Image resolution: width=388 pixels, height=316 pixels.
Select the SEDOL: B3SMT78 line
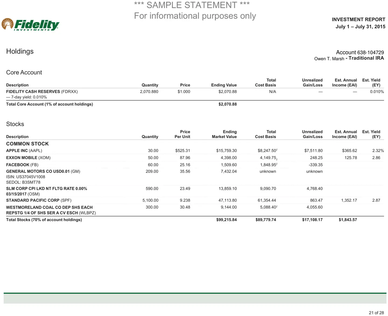(x=23, y=182)
